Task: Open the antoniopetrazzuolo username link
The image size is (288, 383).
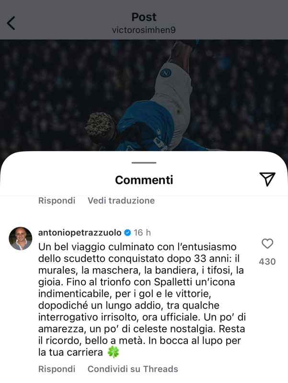Action: [x=80, y=233]
